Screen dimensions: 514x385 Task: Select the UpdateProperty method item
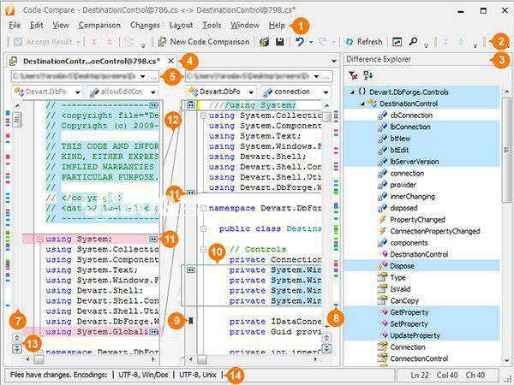tap(415, 335)
